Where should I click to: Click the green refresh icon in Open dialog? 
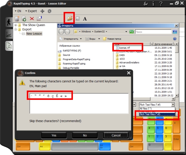(x=131, y=32)
